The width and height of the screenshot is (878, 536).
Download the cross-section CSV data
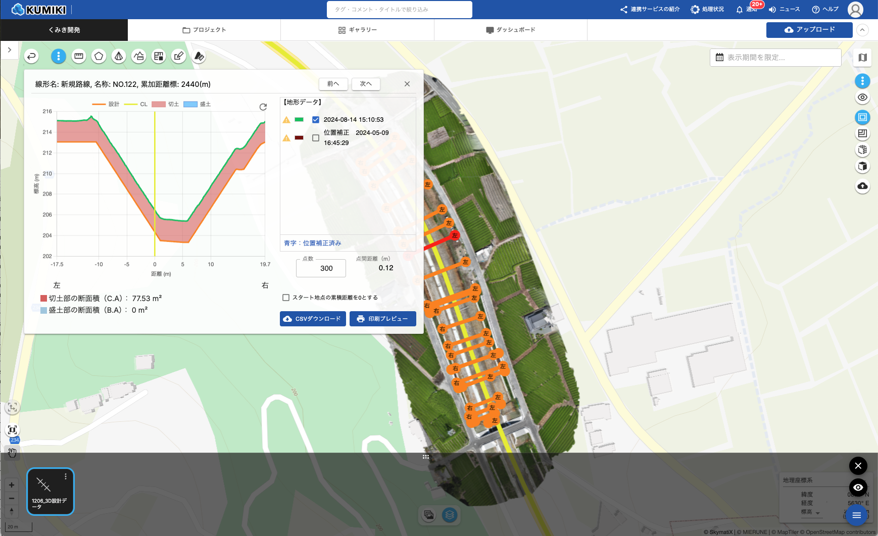313,319
